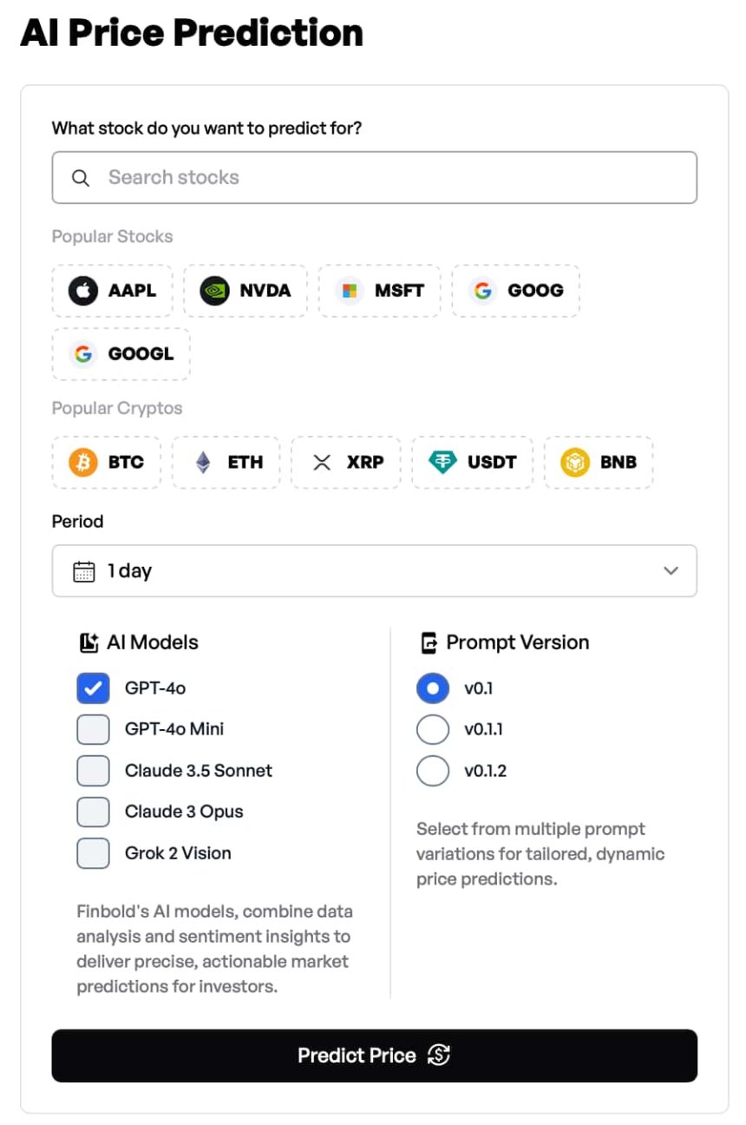The image size is (746, 1125).
Task: Select the ETH Ethereum crypto chip
Action: [226, 463]
